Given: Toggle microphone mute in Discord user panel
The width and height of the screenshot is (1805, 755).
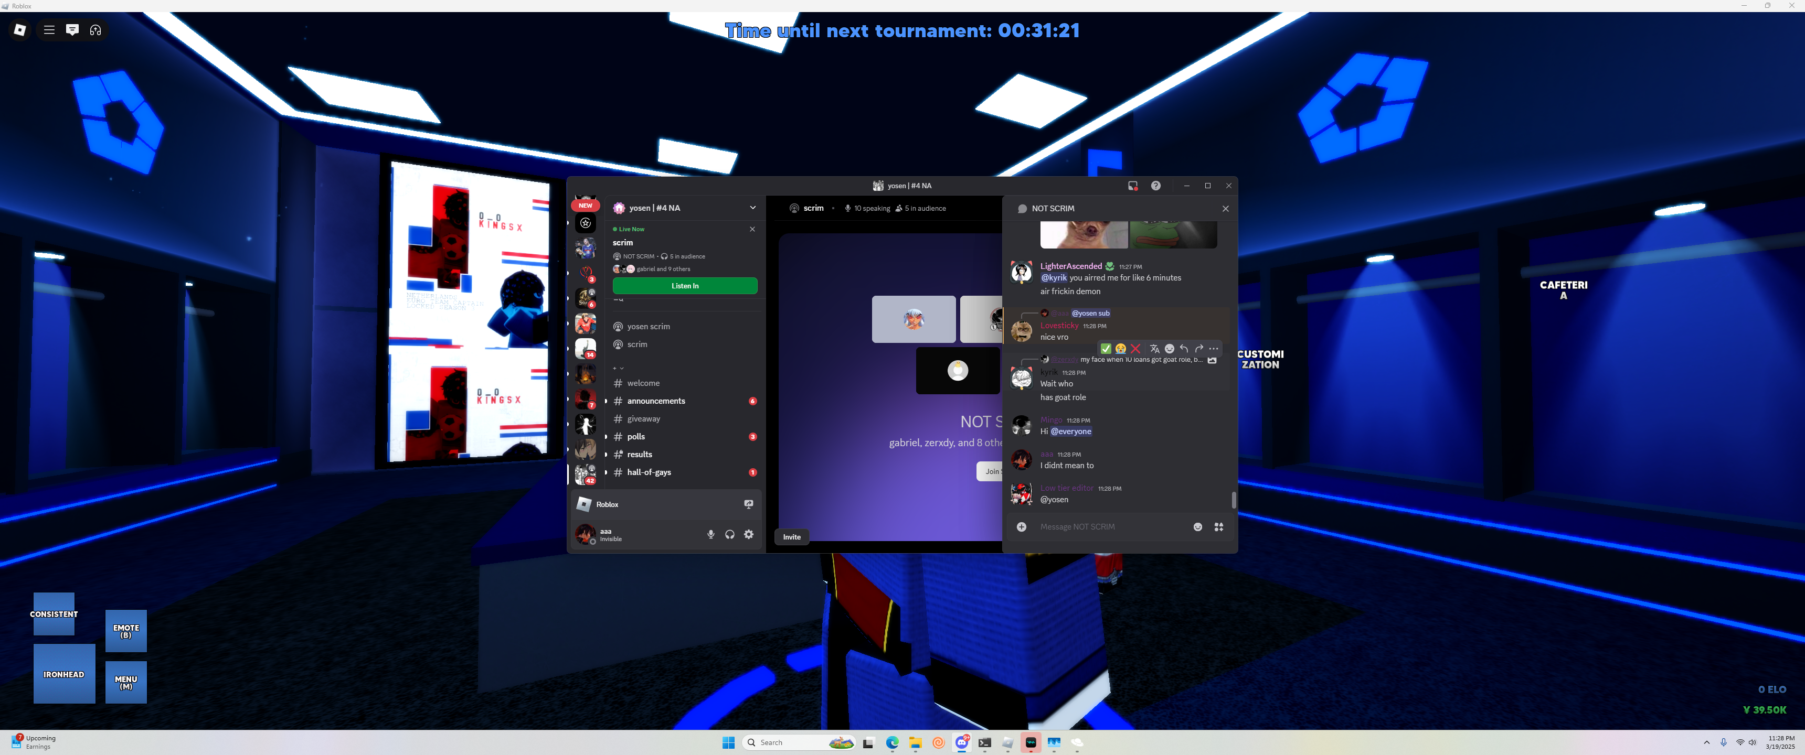Looking at the screenshot, I should 710,534.
